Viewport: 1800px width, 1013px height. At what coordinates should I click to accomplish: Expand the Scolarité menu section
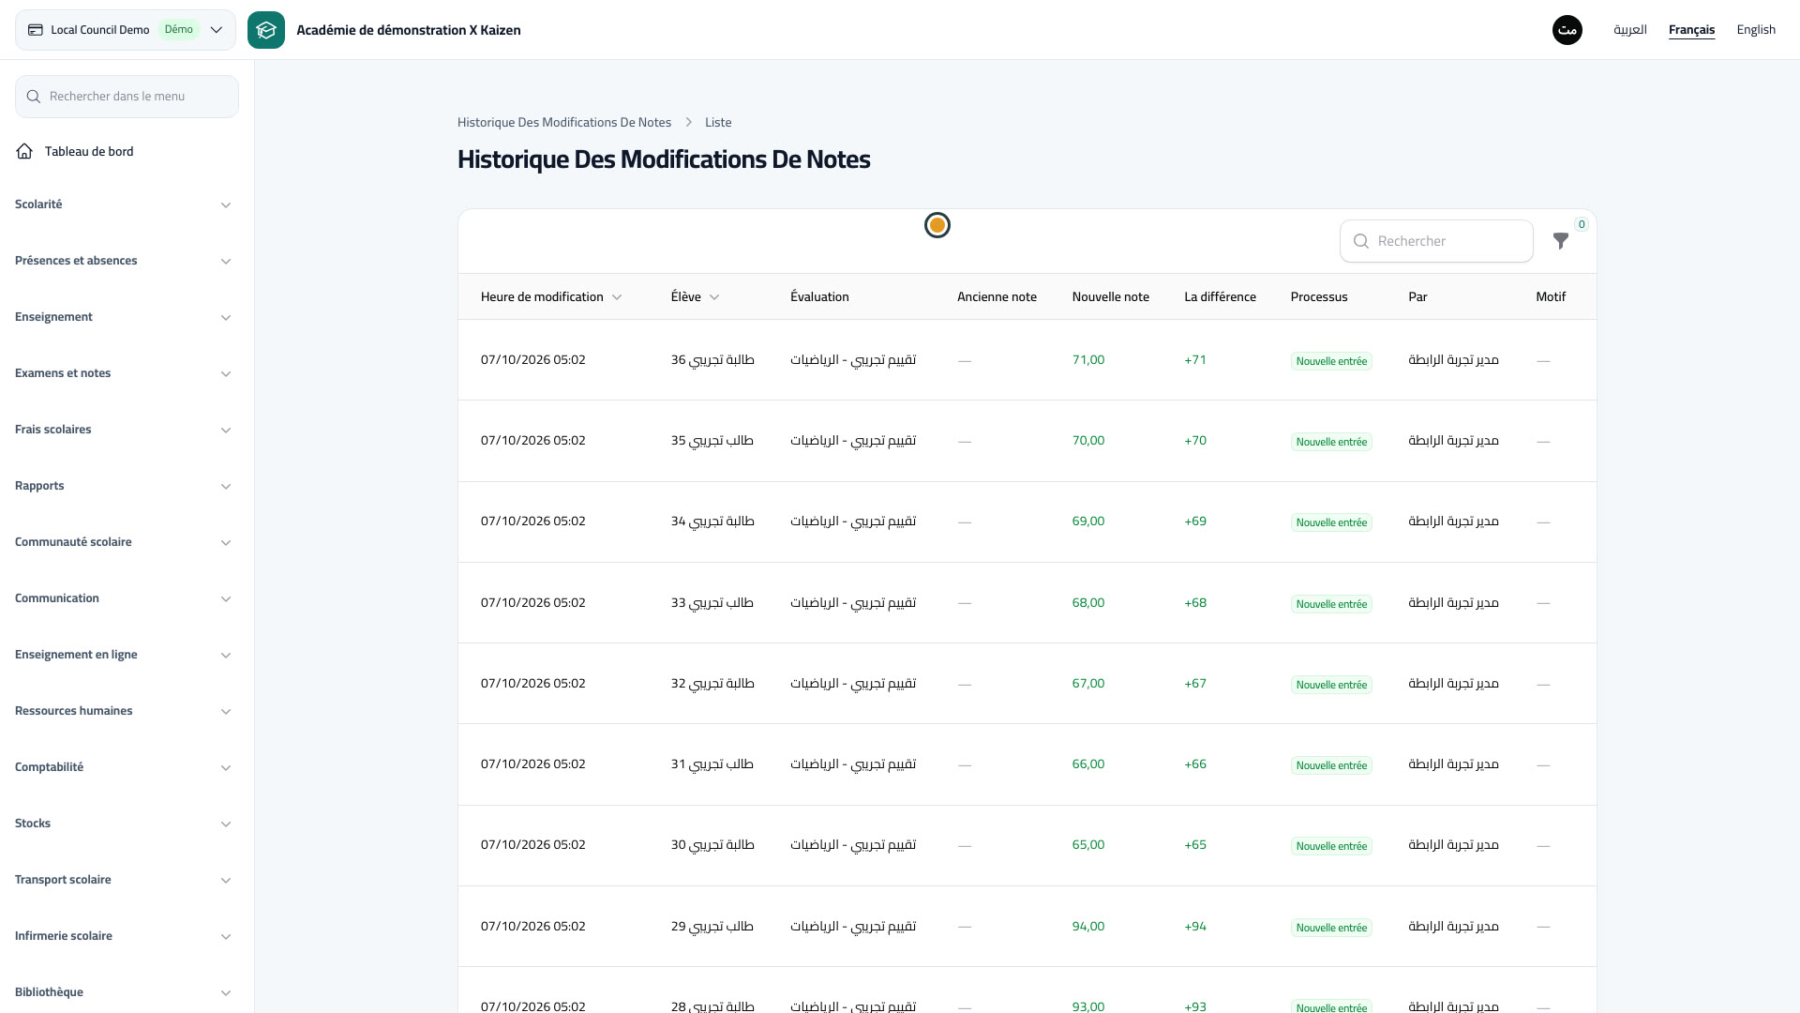(127, 204)
